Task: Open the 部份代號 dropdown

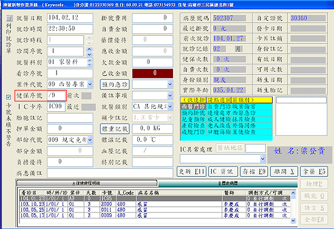Action: tap(90, 140)
